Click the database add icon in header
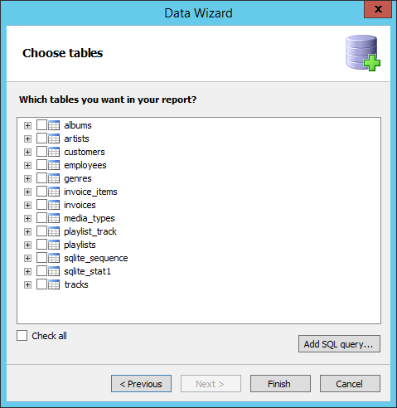This screenshot has height=408, width=397. 363,53
